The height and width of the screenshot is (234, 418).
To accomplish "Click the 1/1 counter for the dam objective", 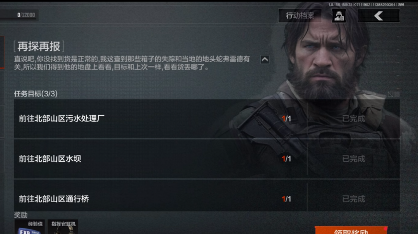I will 286,159.
